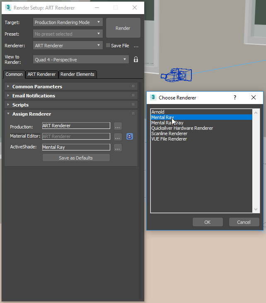266x303 pixels.
Task: Click the Render Setup panel vertical scrollbar
Action: tap(140, 190)
